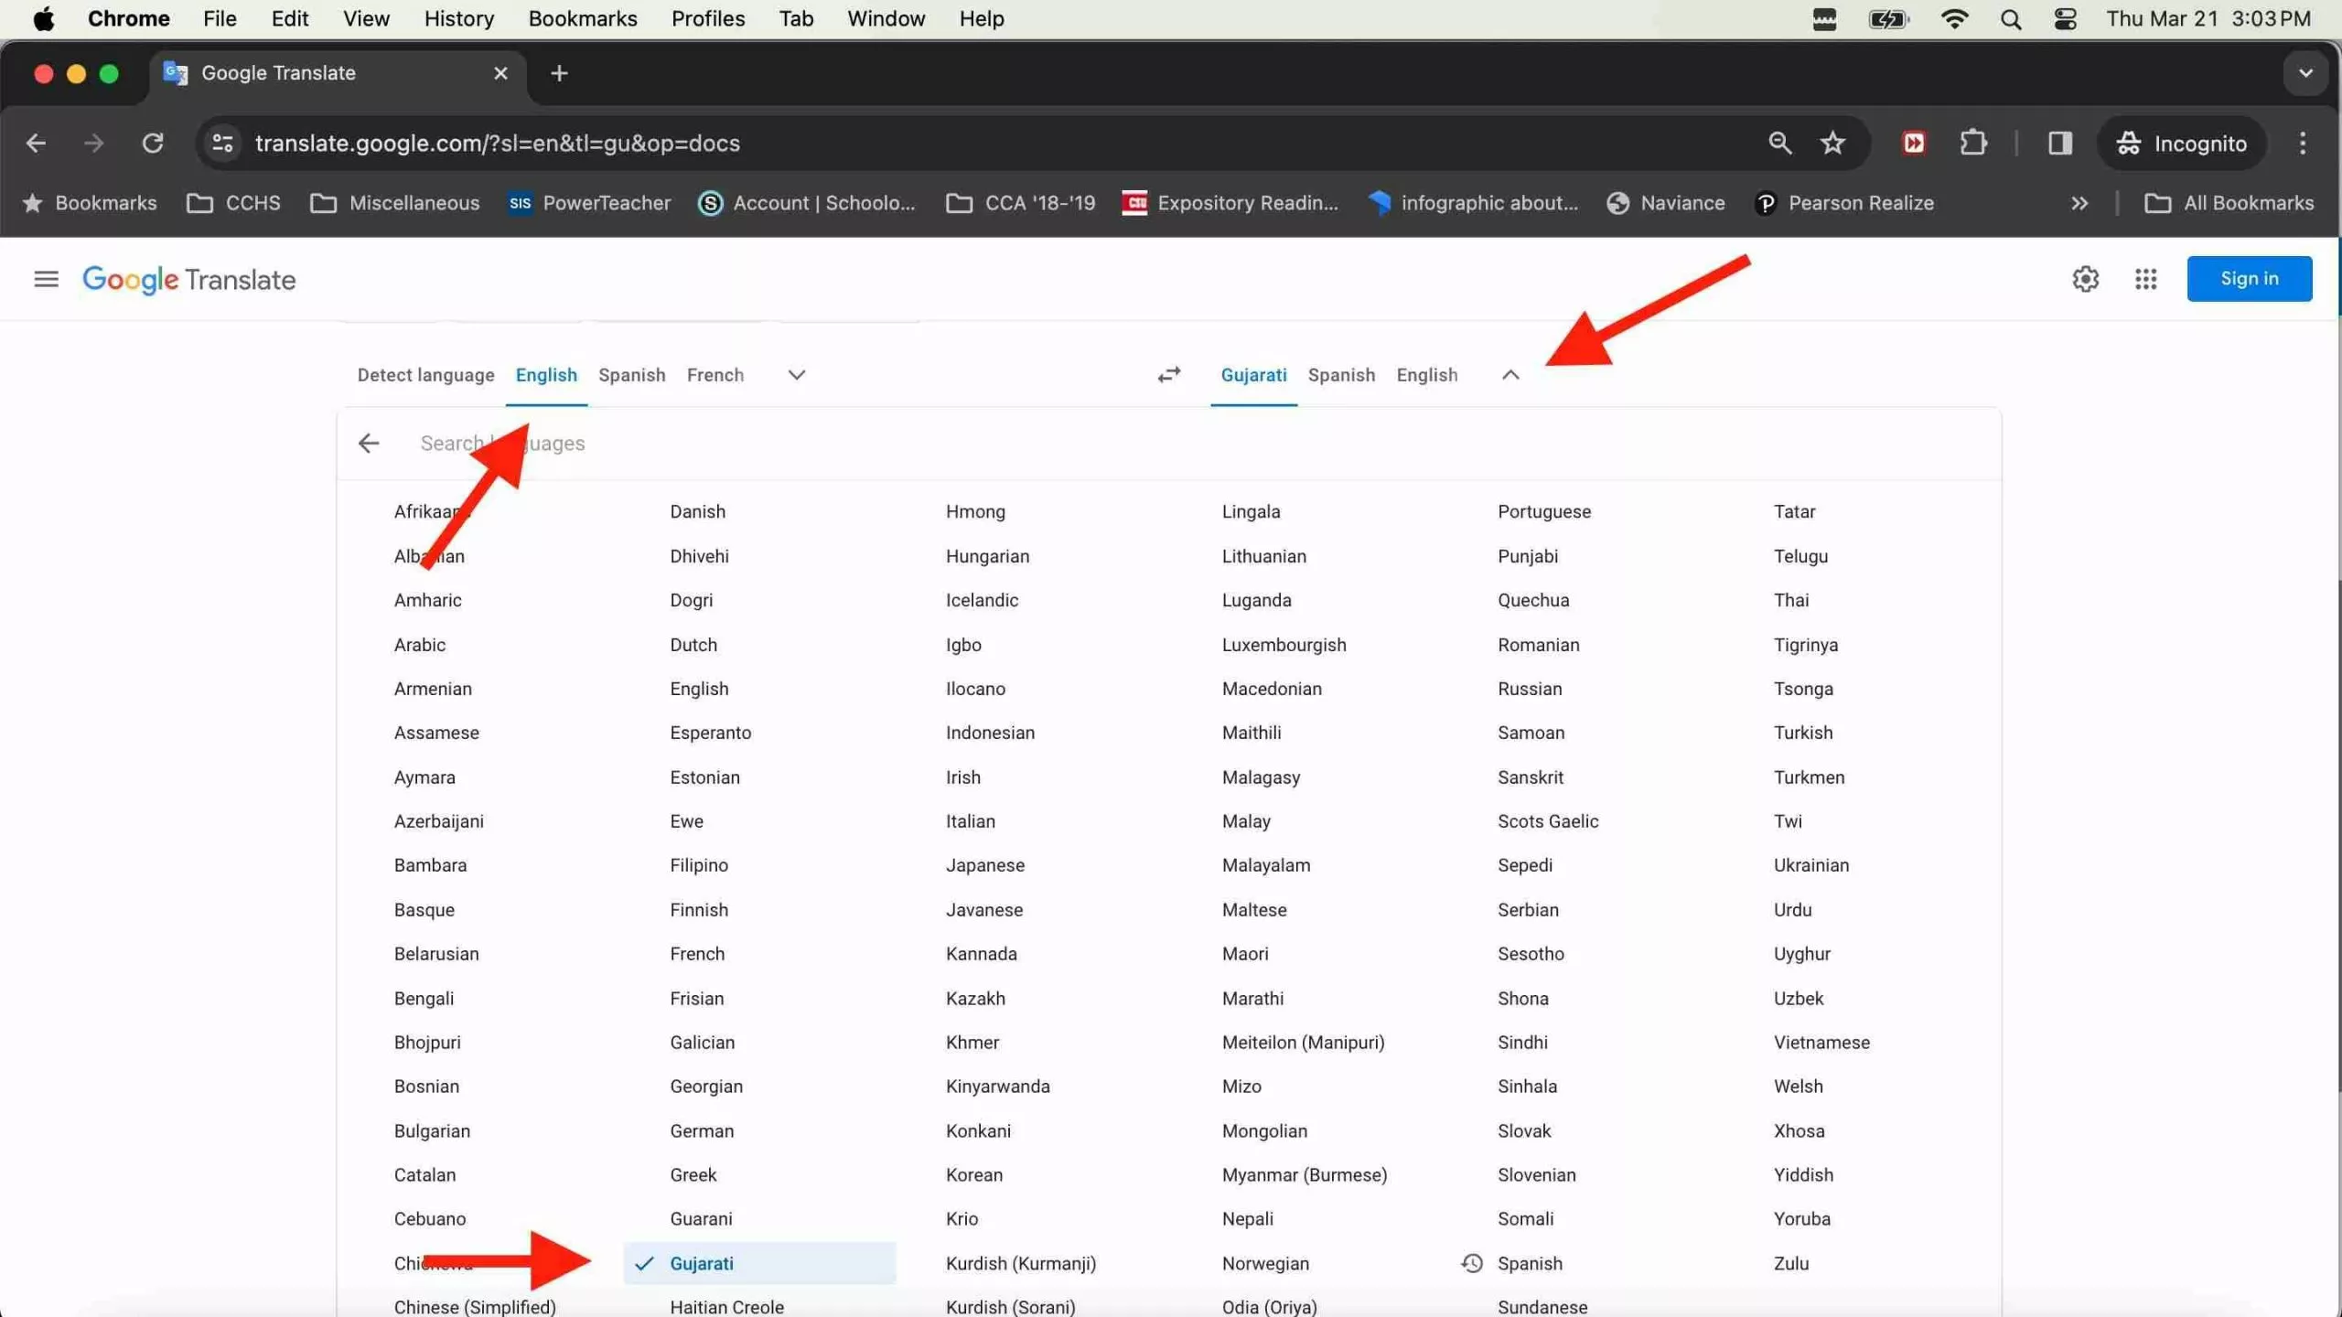This screenshot has width=2342, height=1317.
Task: Open Google Translate settings gear
Action: tap(2086, 279)
